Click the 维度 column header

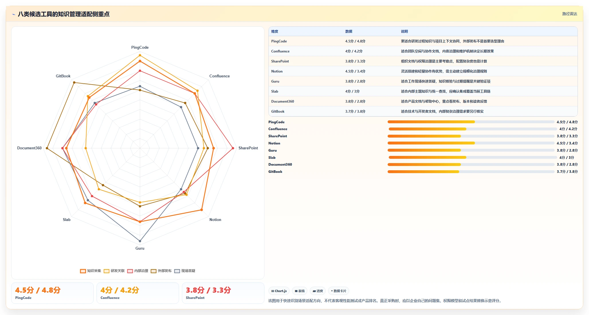(275, 32)
